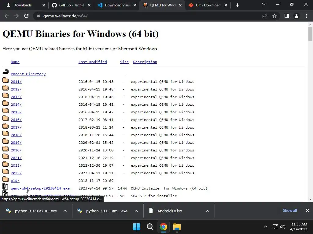313x234 pixels.
Task: Open Windows Search from the taskbar
Action: [x=150, y=227]
